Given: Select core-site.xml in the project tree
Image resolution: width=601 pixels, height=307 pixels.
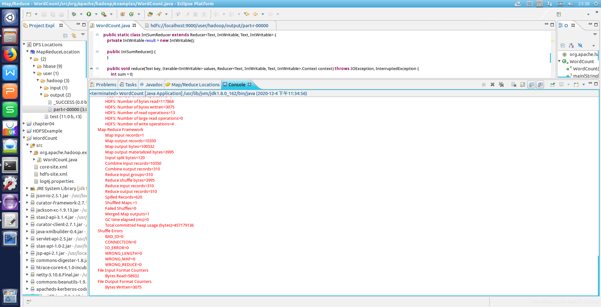Looking at the screenshot, I should (53, 167).
